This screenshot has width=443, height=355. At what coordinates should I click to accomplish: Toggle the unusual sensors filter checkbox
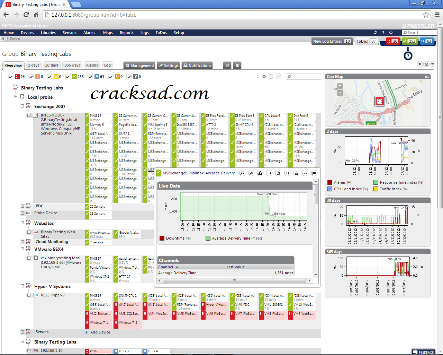pyautogui.click(x=111, y=77)
